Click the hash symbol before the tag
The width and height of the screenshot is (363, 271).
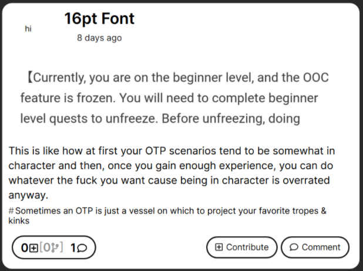tap(11, 211)
